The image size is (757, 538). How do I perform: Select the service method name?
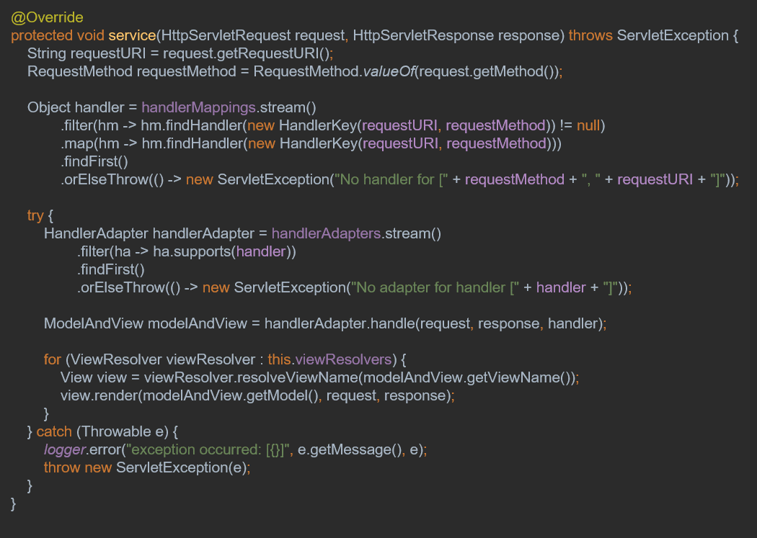[x=132, y=35]
